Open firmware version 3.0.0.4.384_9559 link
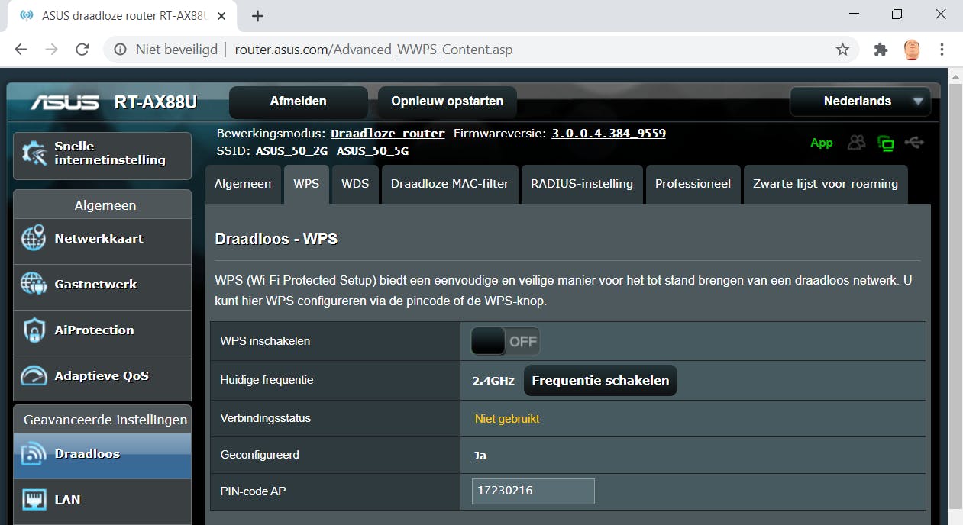 [x=609, y=134]
